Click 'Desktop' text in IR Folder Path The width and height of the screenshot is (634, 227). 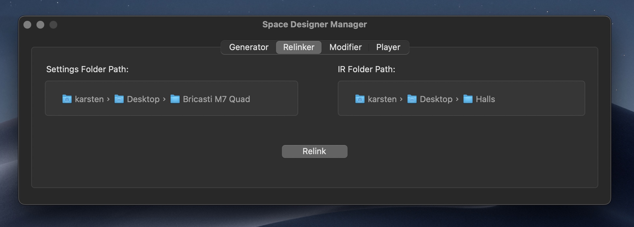tap(436, 99)
